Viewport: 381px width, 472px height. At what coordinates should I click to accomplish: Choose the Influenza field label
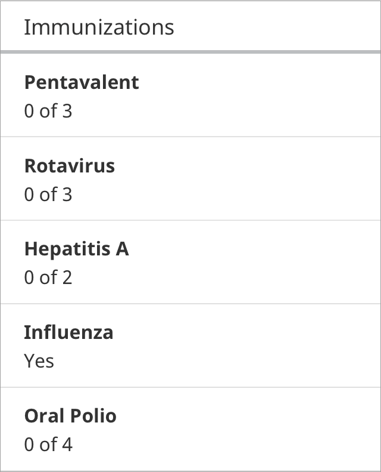pyautogui.click(x=68, y=332)
